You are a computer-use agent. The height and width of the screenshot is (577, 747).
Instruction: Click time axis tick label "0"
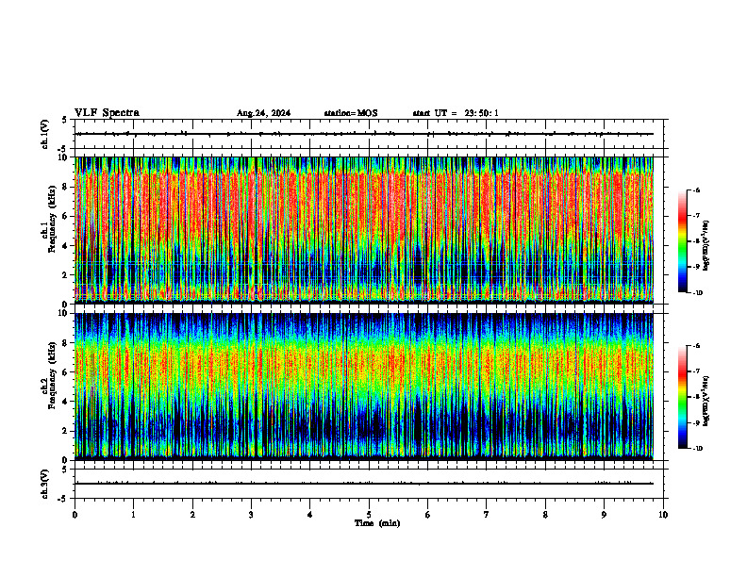point(75,515)
